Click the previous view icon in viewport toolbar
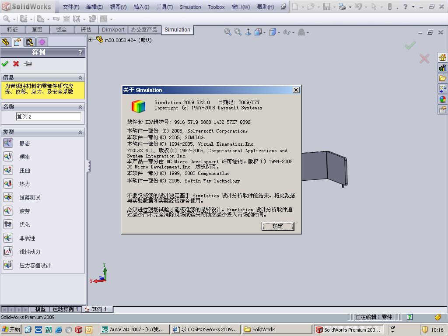Screen dimensions: 448x336 click(248, 32)
